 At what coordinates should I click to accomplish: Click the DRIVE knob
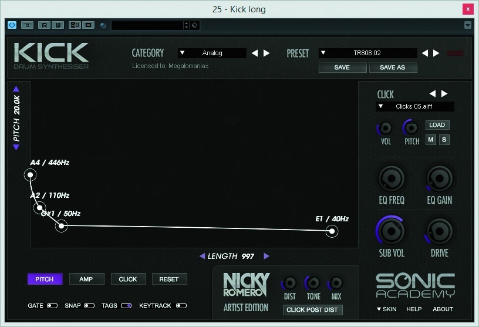click(439, 232)
